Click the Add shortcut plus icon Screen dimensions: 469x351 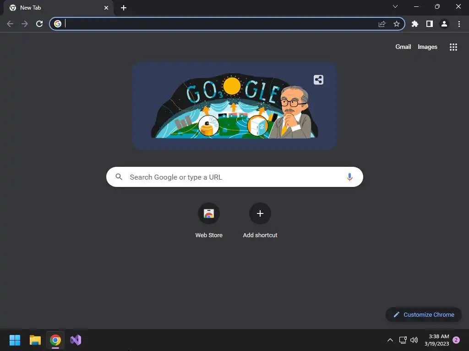(x=260, y=213)
